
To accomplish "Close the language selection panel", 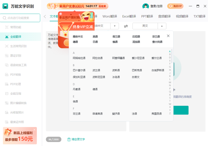I will [168, 36].
